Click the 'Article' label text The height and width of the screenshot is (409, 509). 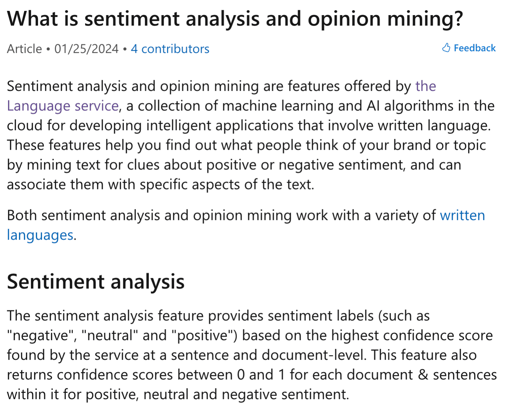[x=24, y=49]
